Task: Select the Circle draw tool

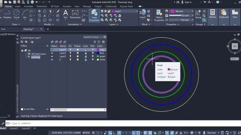Action: tap(17, 14)
